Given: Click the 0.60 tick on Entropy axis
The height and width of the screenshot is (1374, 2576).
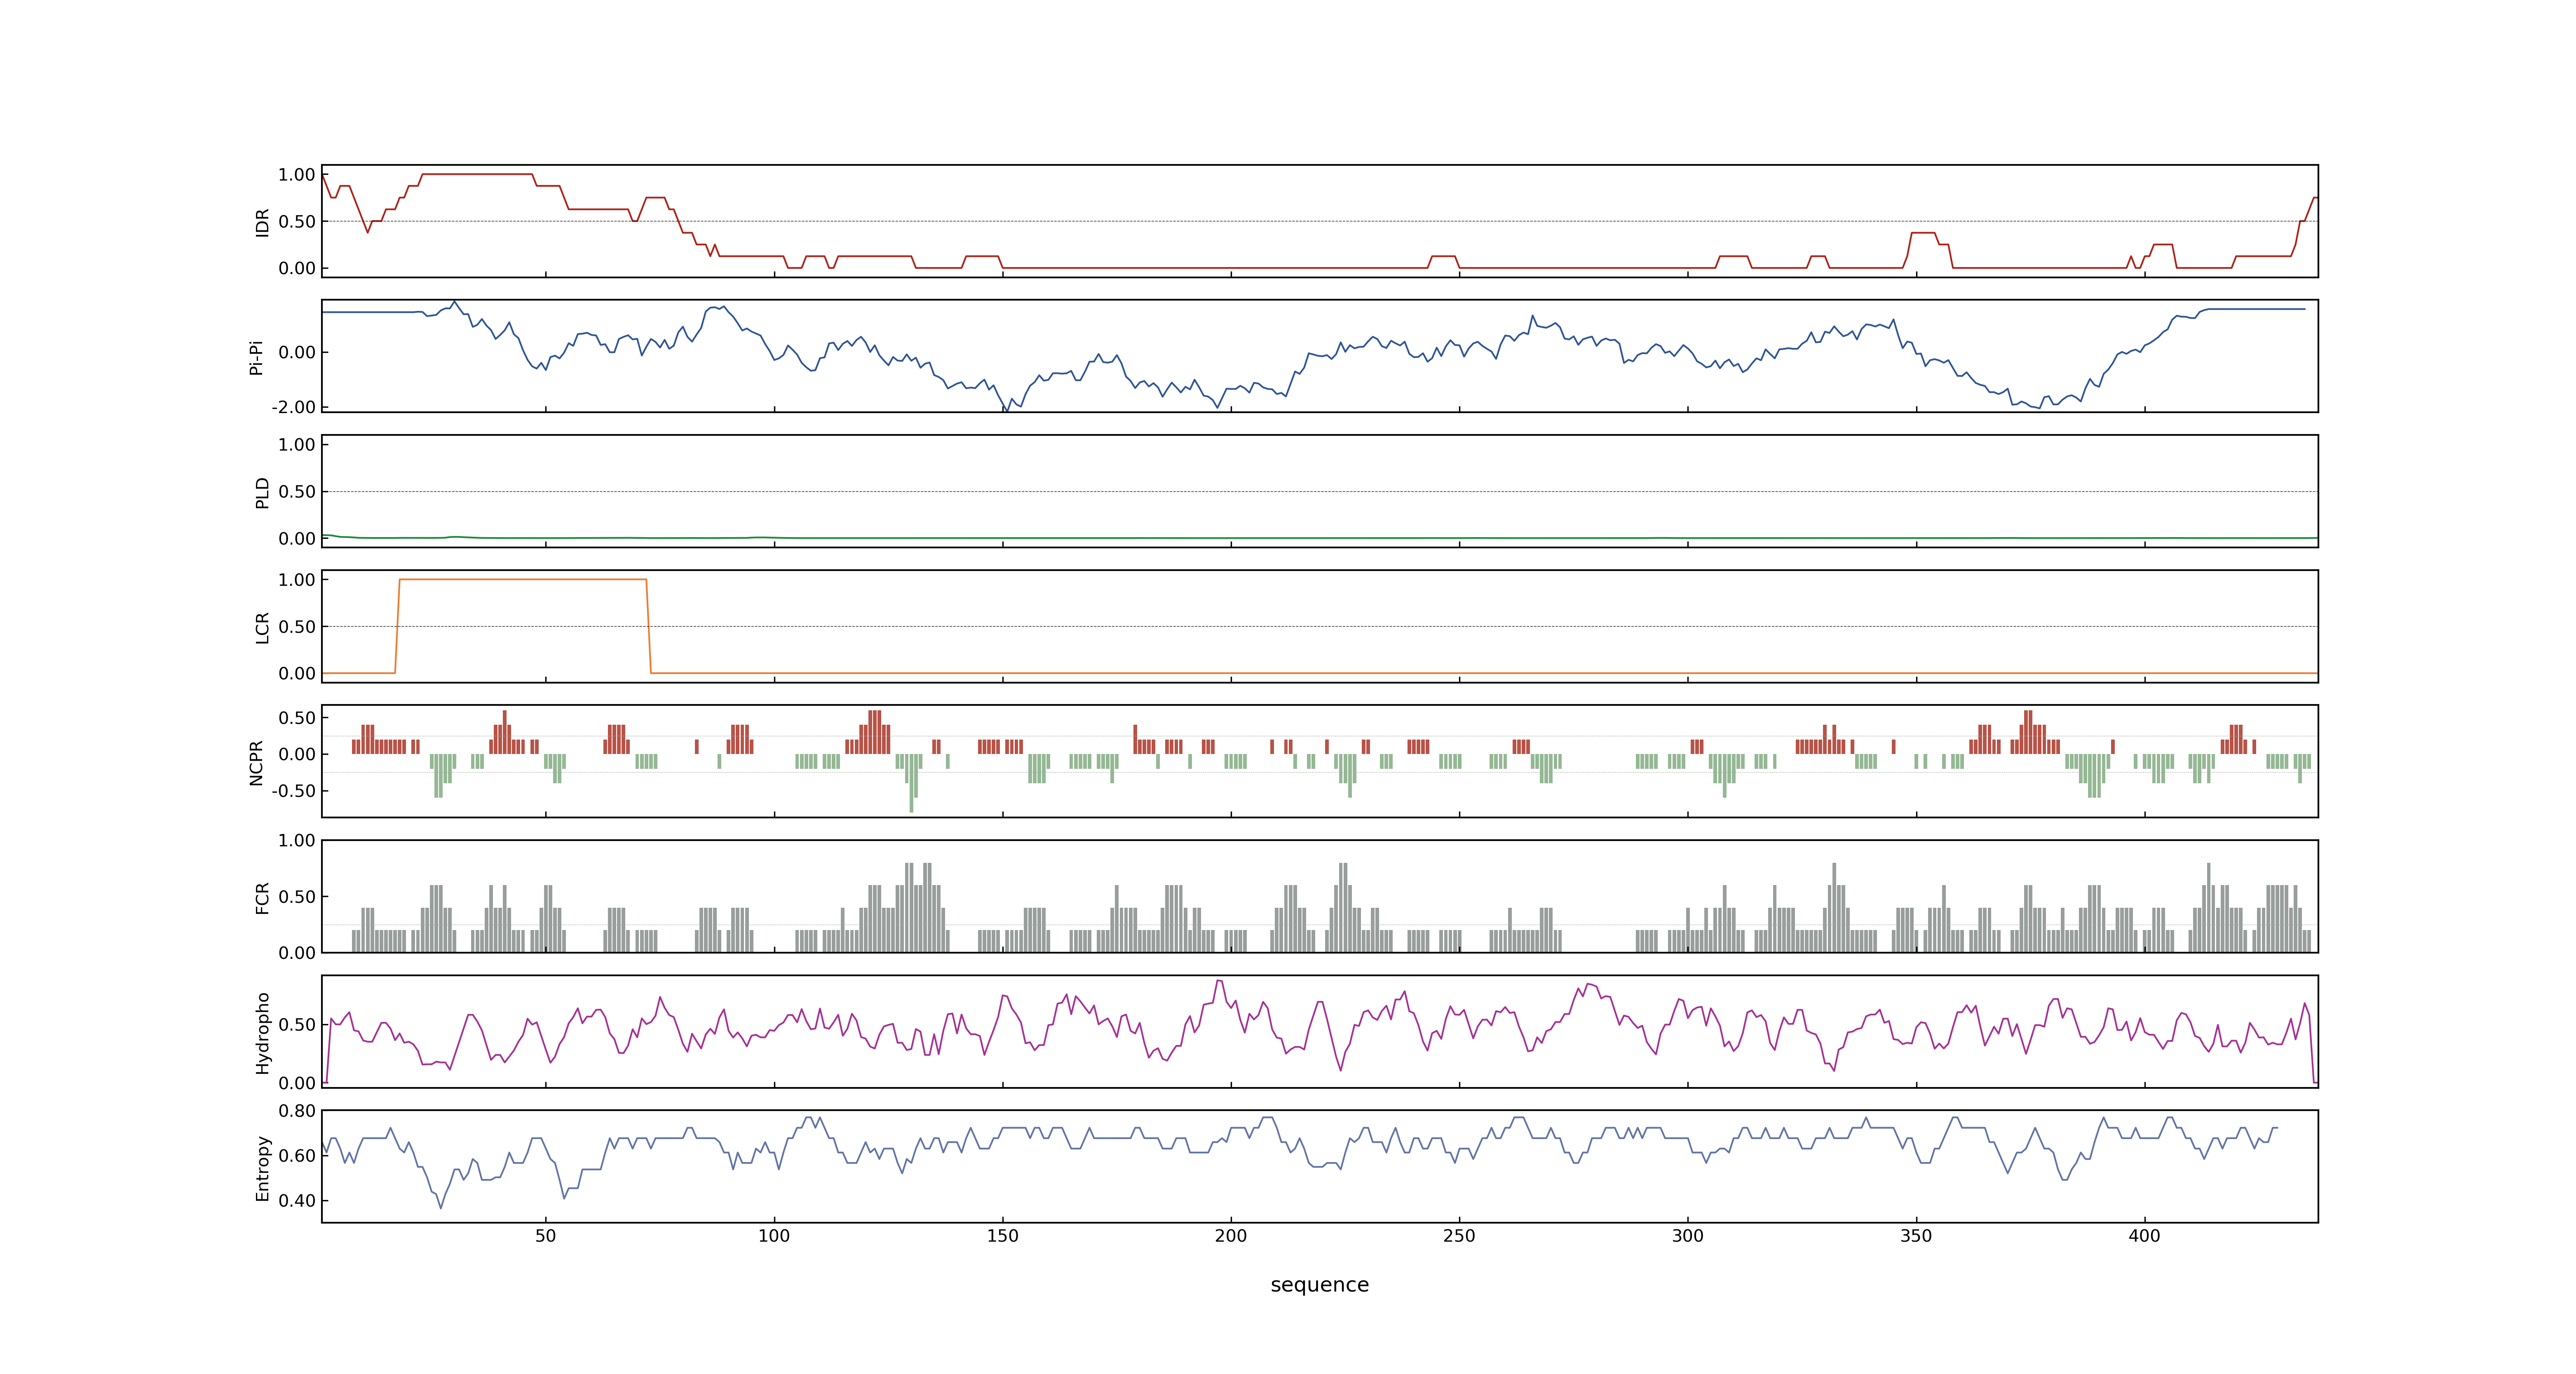Looking at the screenshot, I should [x=297, y=1155].
